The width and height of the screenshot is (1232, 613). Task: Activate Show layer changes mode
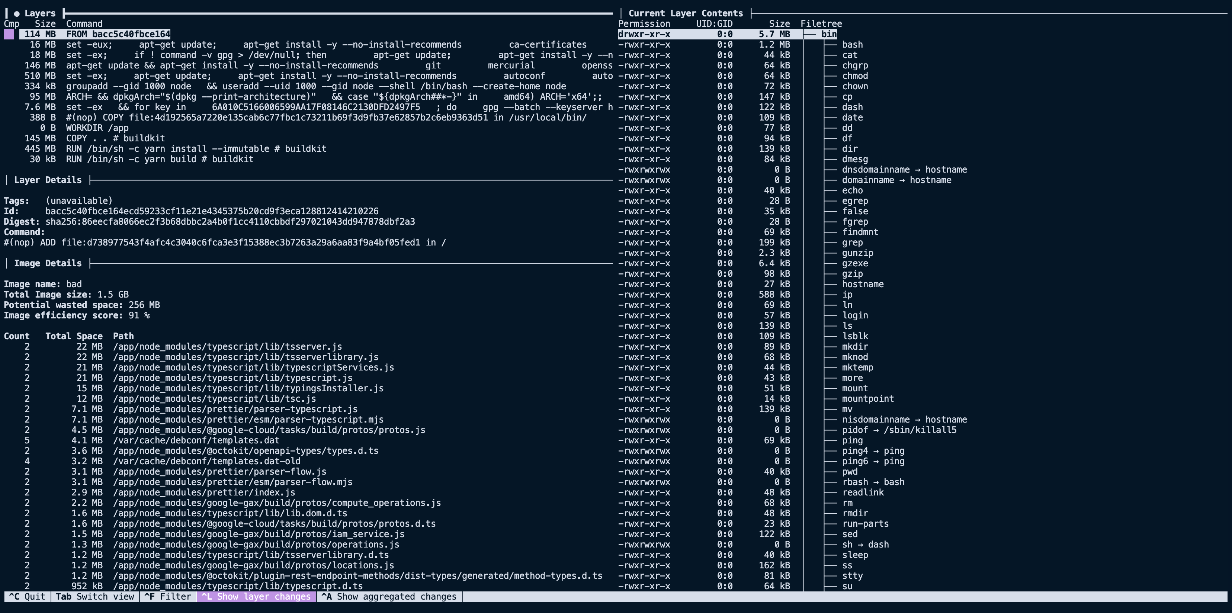click(256, 596)
